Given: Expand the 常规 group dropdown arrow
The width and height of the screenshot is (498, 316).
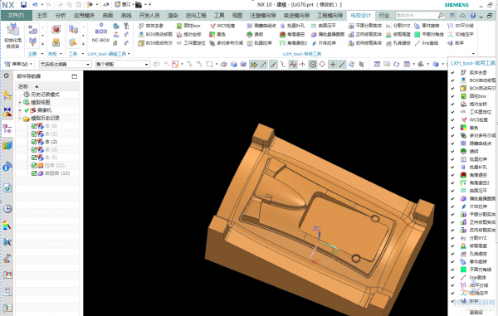Looking at the screenshot, I should [x=61, y=54].
